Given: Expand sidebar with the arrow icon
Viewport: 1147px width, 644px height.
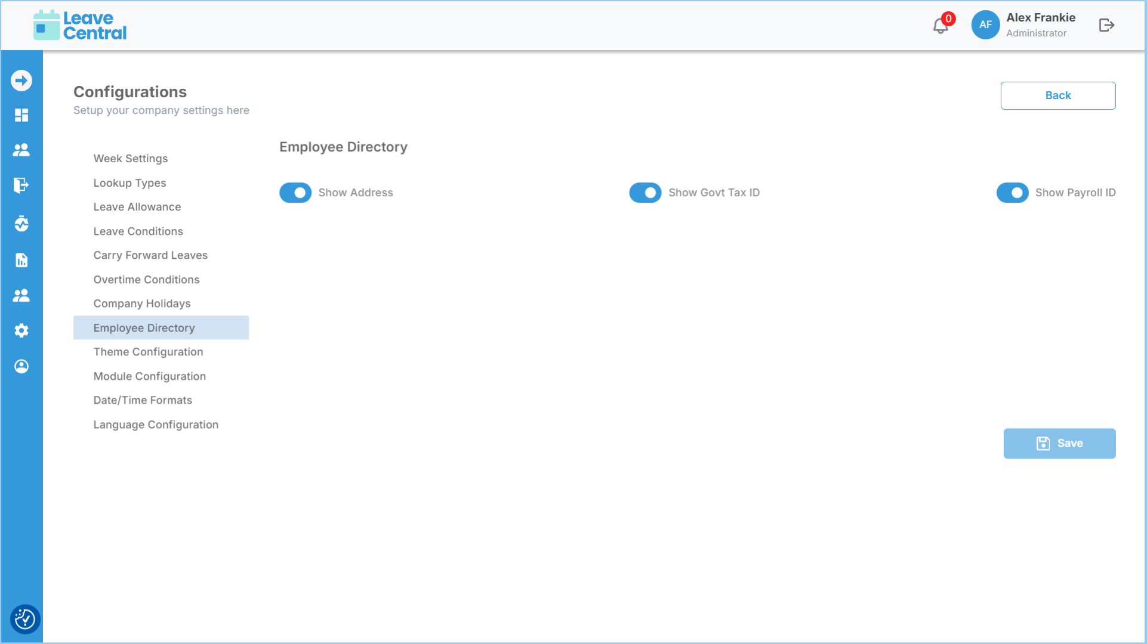Looking at the screenshot, I should [21, 80].
